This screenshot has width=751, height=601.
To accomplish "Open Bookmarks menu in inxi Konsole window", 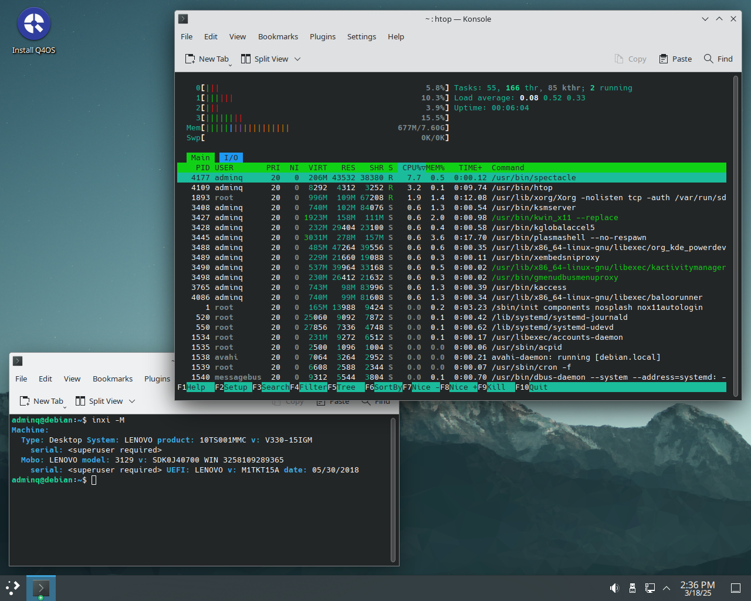I will pyautogui.click(x=113, y=379).
